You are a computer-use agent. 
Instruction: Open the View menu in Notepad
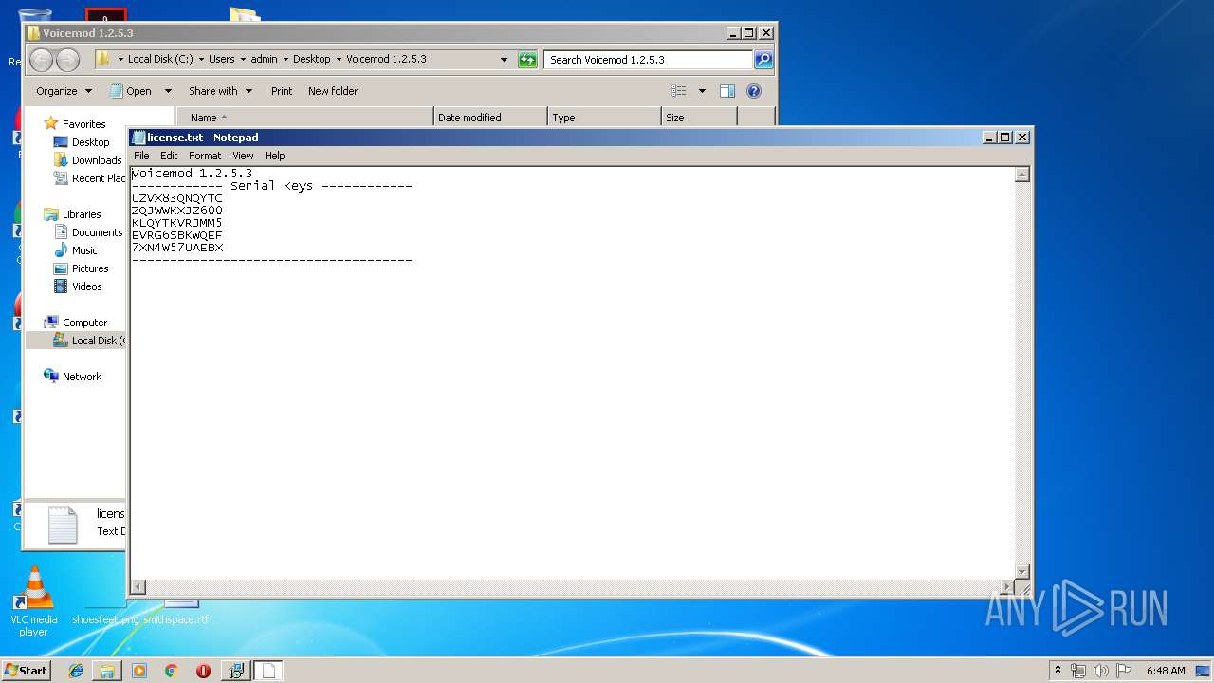point(243,156)
